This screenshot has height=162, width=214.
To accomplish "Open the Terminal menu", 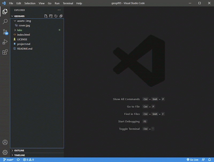I will pos(68,3).
